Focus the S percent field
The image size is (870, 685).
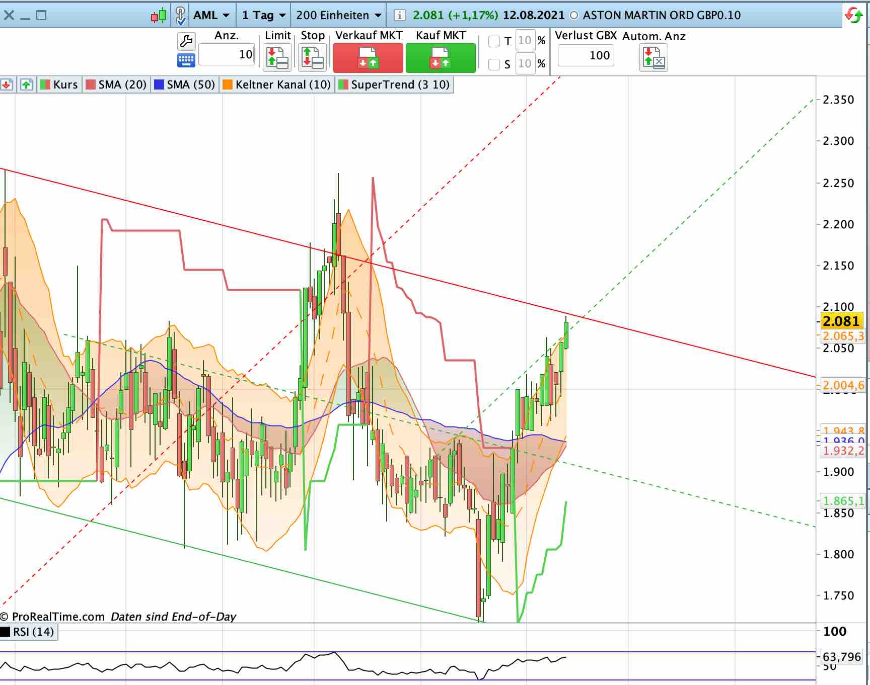pos(525,64)
